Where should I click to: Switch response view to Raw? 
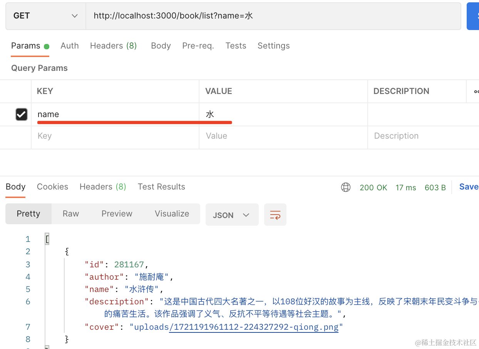click(71, 214)
